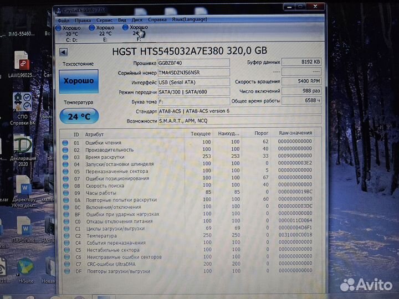Click status circle for 03 Время раскрутки
The image size is (399, 299).
click(x=65, y=157)
